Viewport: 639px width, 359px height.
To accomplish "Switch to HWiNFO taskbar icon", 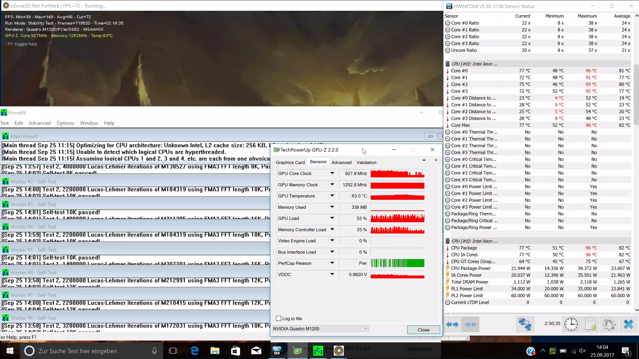I will coord(277,351).
